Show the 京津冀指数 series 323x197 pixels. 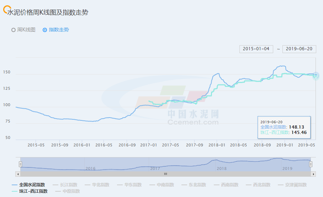[x=292, y=185]
